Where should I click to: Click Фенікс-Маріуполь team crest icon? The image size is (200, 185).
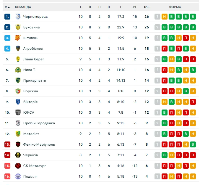coord(18,144)
